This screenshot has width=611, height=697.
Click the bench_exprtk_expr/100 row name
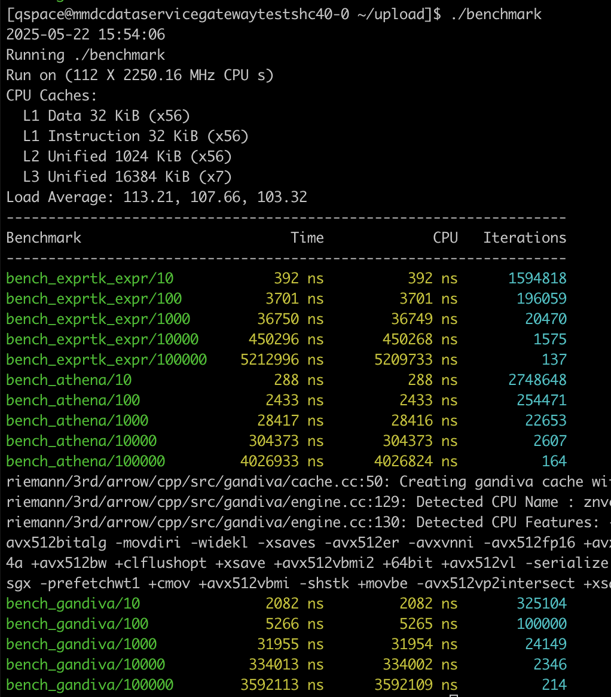pyautogui.click(x=94, y=299)
